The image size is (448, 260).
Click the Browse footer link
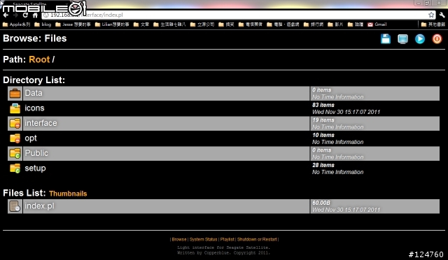(x=179, y=240)
